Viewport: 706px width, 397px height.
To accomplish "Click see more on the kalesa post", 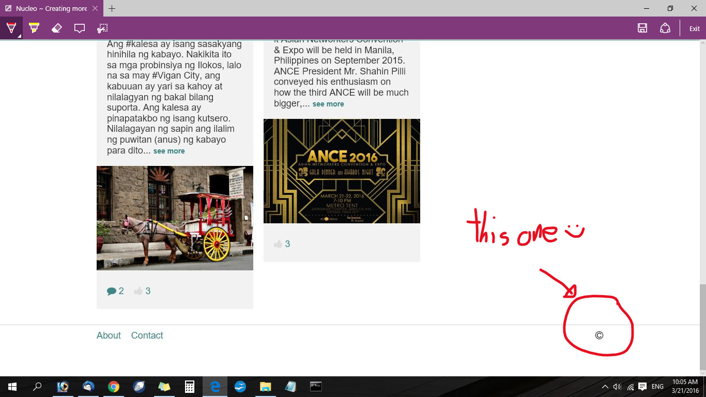I will tap(169, 151).
